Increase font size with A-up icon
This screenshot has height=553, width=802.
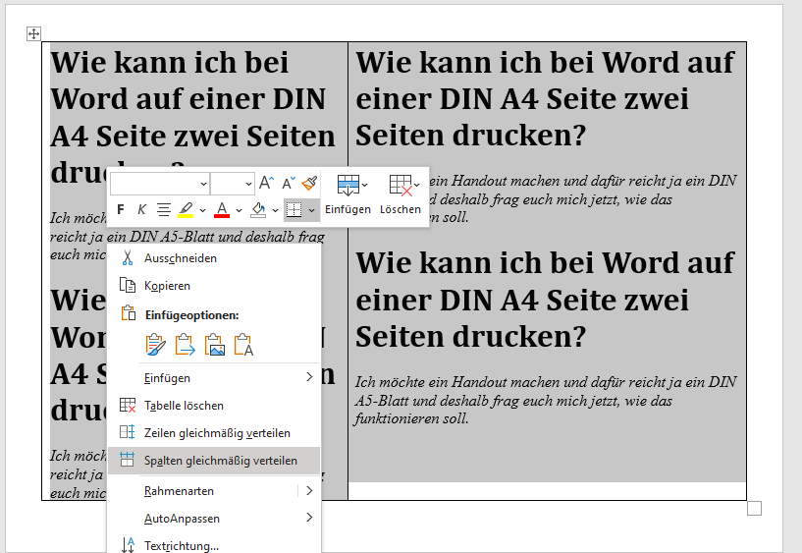[x=266, y=183]
